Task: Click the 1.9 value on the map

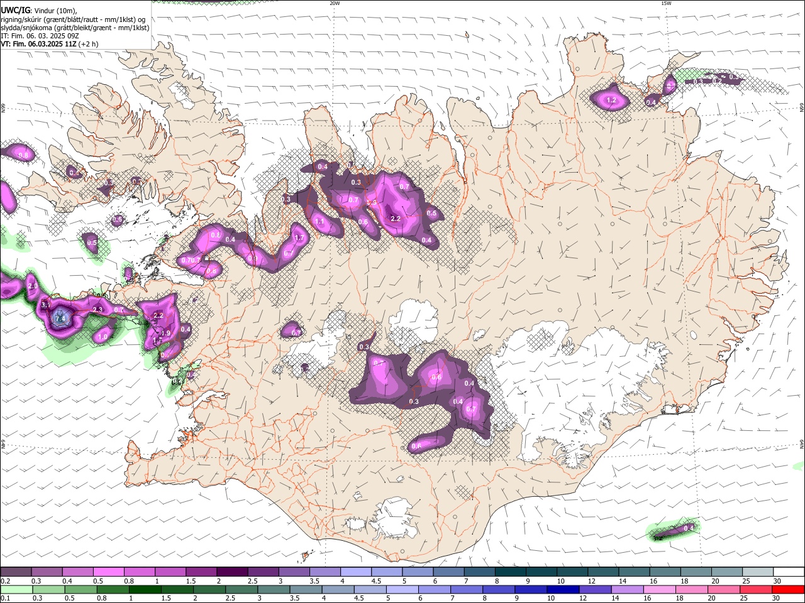Action: tap(166, 334)
